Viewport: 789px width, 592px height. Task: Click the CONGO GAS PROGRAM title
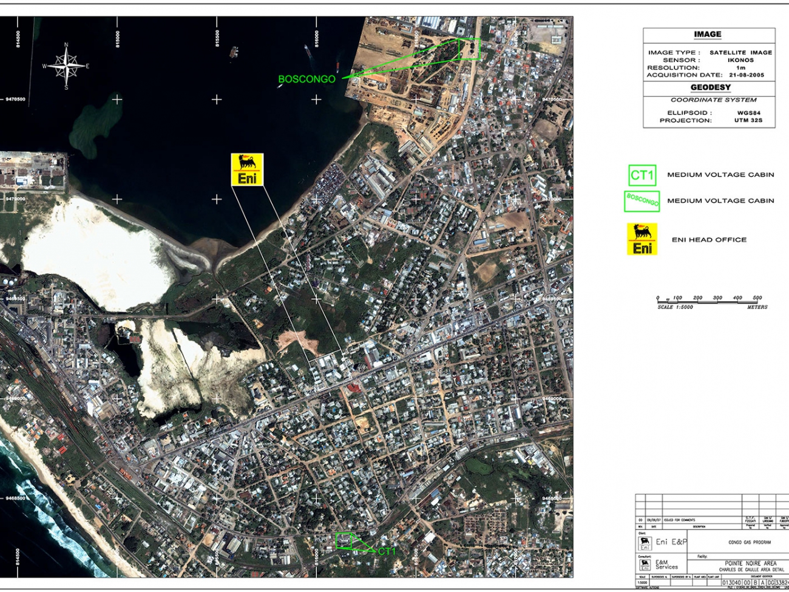click(750, 542)
